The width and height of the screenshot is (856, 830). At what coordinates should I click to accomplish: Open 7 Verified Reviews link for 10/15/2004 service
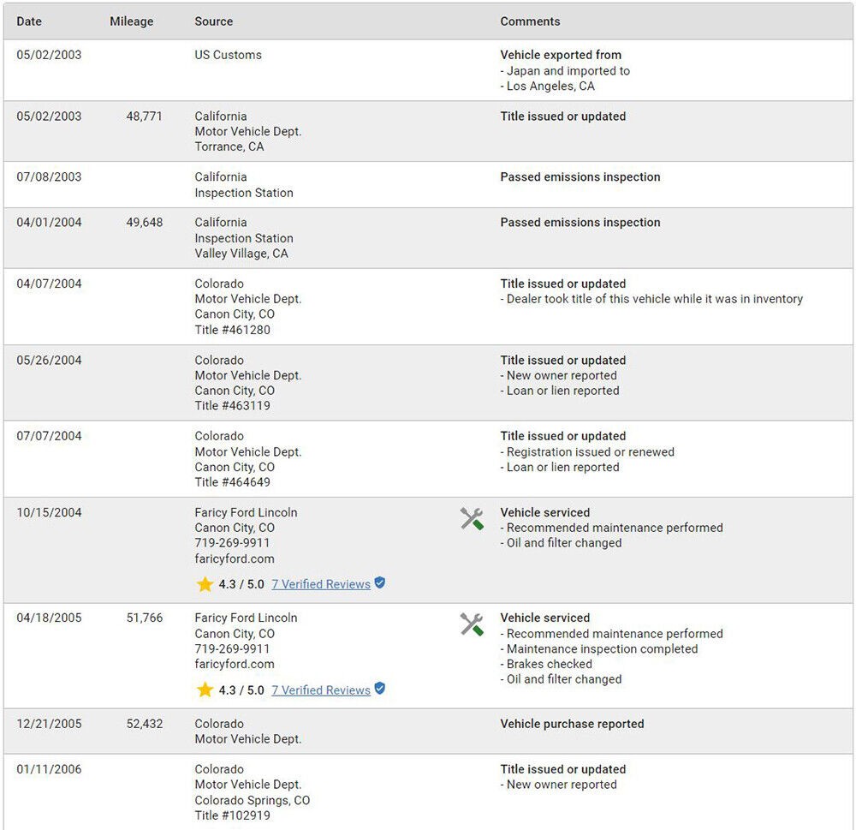(x=321, y=584)
